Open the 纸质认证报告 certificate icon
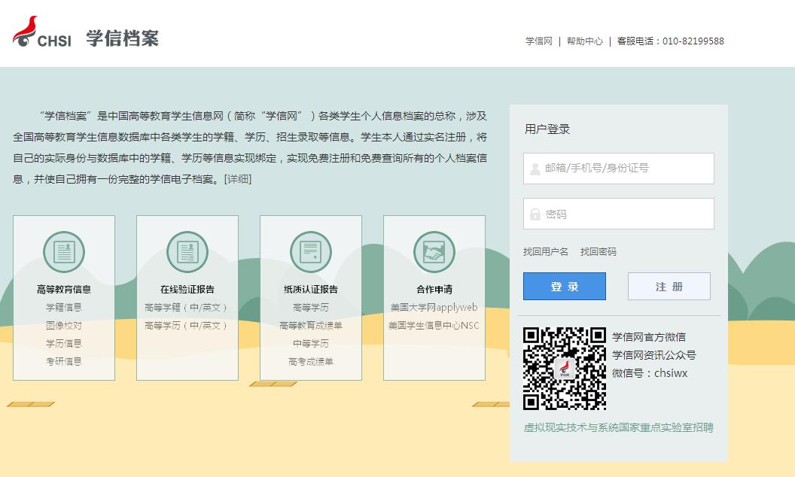The width and height of the screenshot is (795, 477). click(311, 252)
